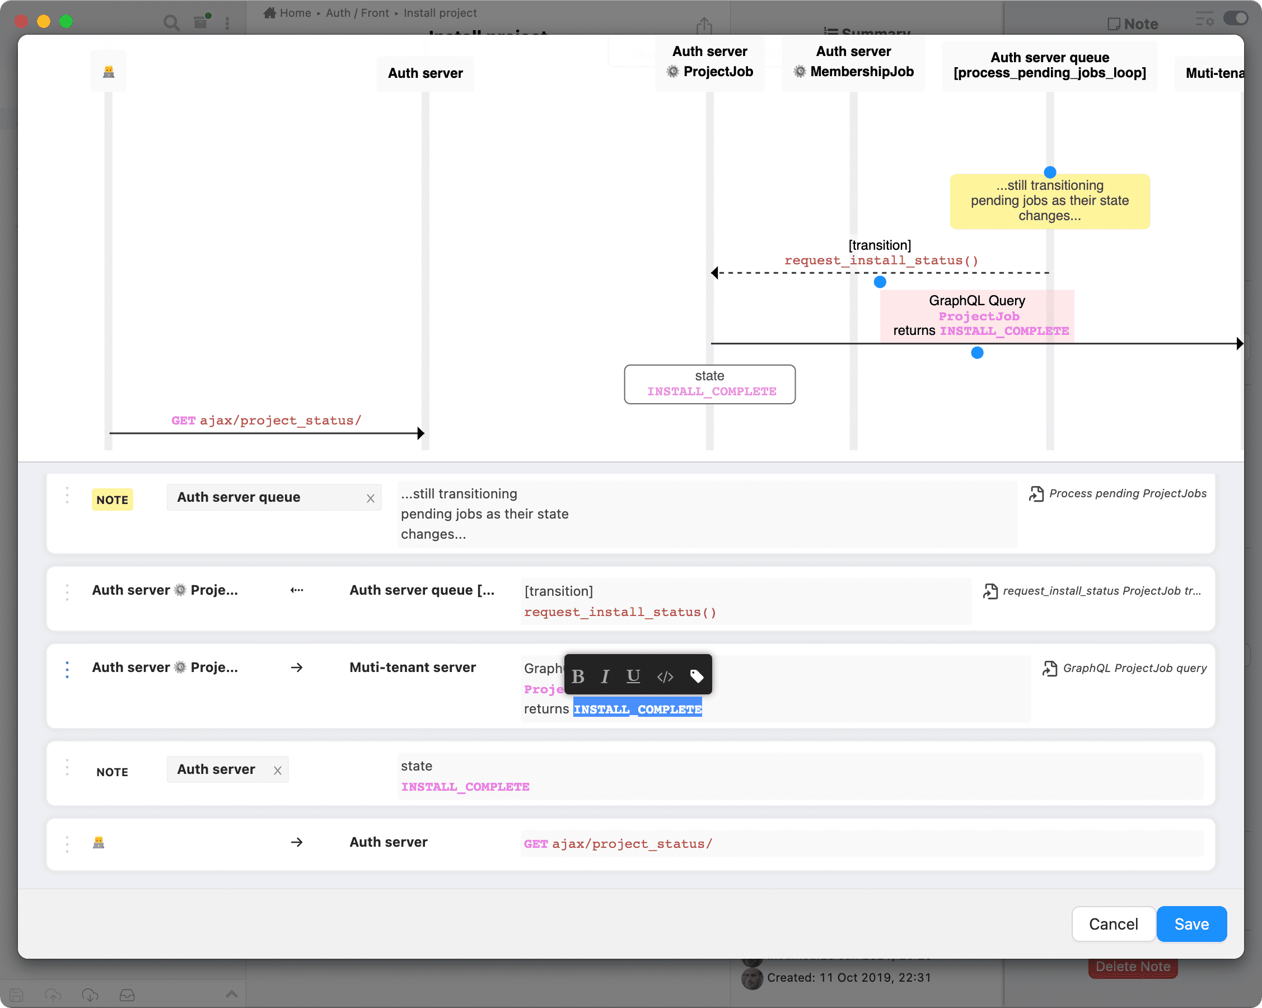Screen dimensions: 1262x1008
Task: Click drag handle of yellow NOTE row
Action: click(x=67, y=495)
